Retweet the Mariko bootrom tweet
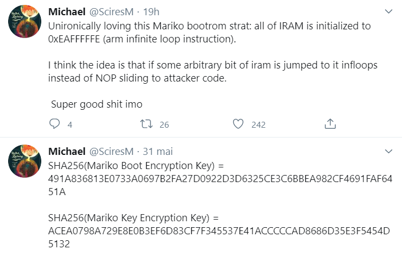The width and height of the screenshot is (402, 256). pos(146,124)
